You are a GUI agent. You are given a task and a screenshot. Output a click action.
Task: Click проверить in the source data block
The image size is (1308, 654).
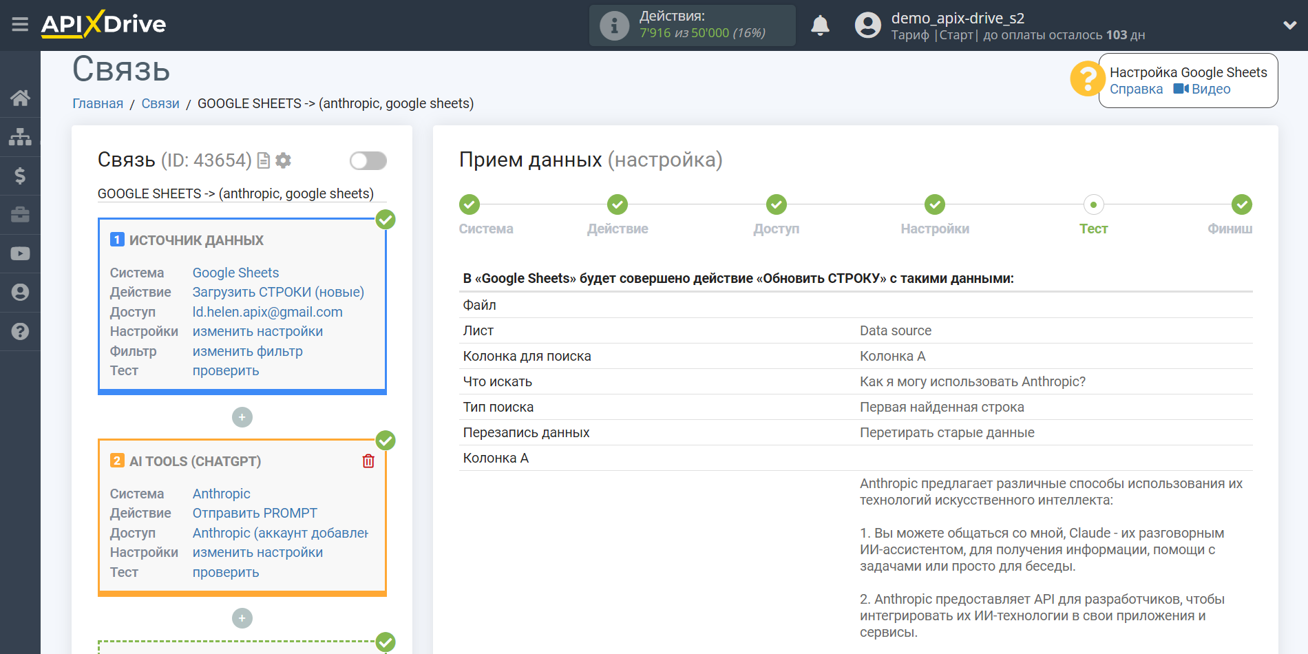[226, 371]
